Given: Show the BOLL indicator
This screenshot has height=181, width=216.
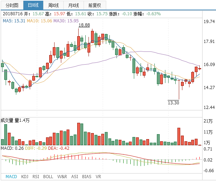Looking at the screenshot, I should pyautogui.click(x=48, y=177).
